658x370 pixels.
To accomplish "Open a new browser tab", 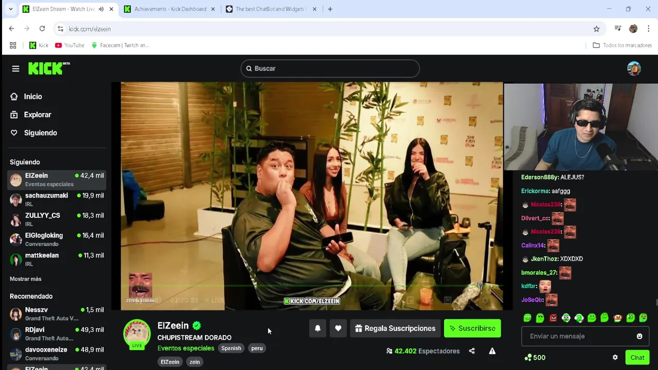I will click(x=330, y=9).
